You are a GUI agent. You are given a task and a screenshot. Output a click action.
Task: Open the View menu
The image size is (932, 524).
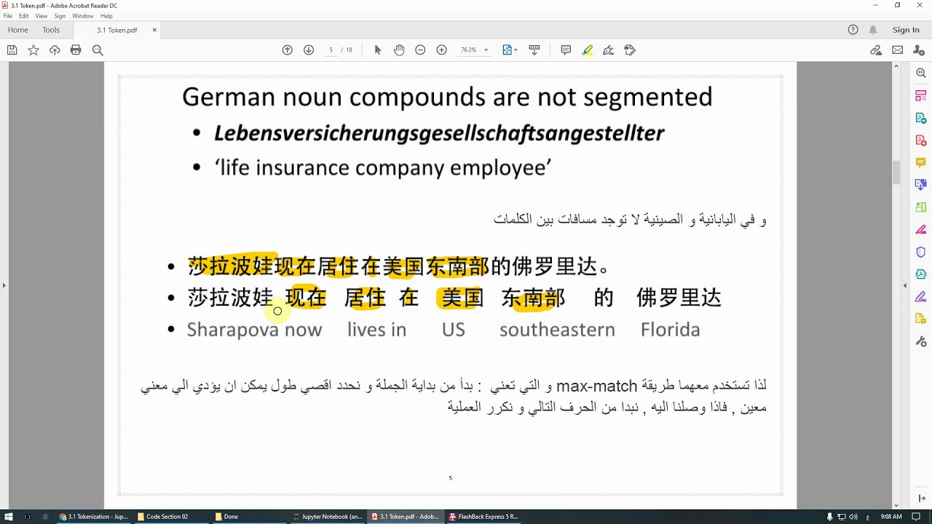point(42,16)
